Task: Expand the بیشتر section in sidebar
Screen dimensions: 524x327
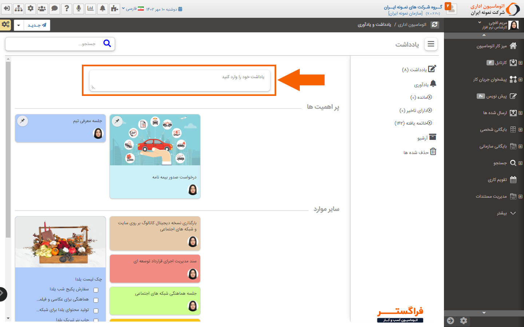Action: 506,213
